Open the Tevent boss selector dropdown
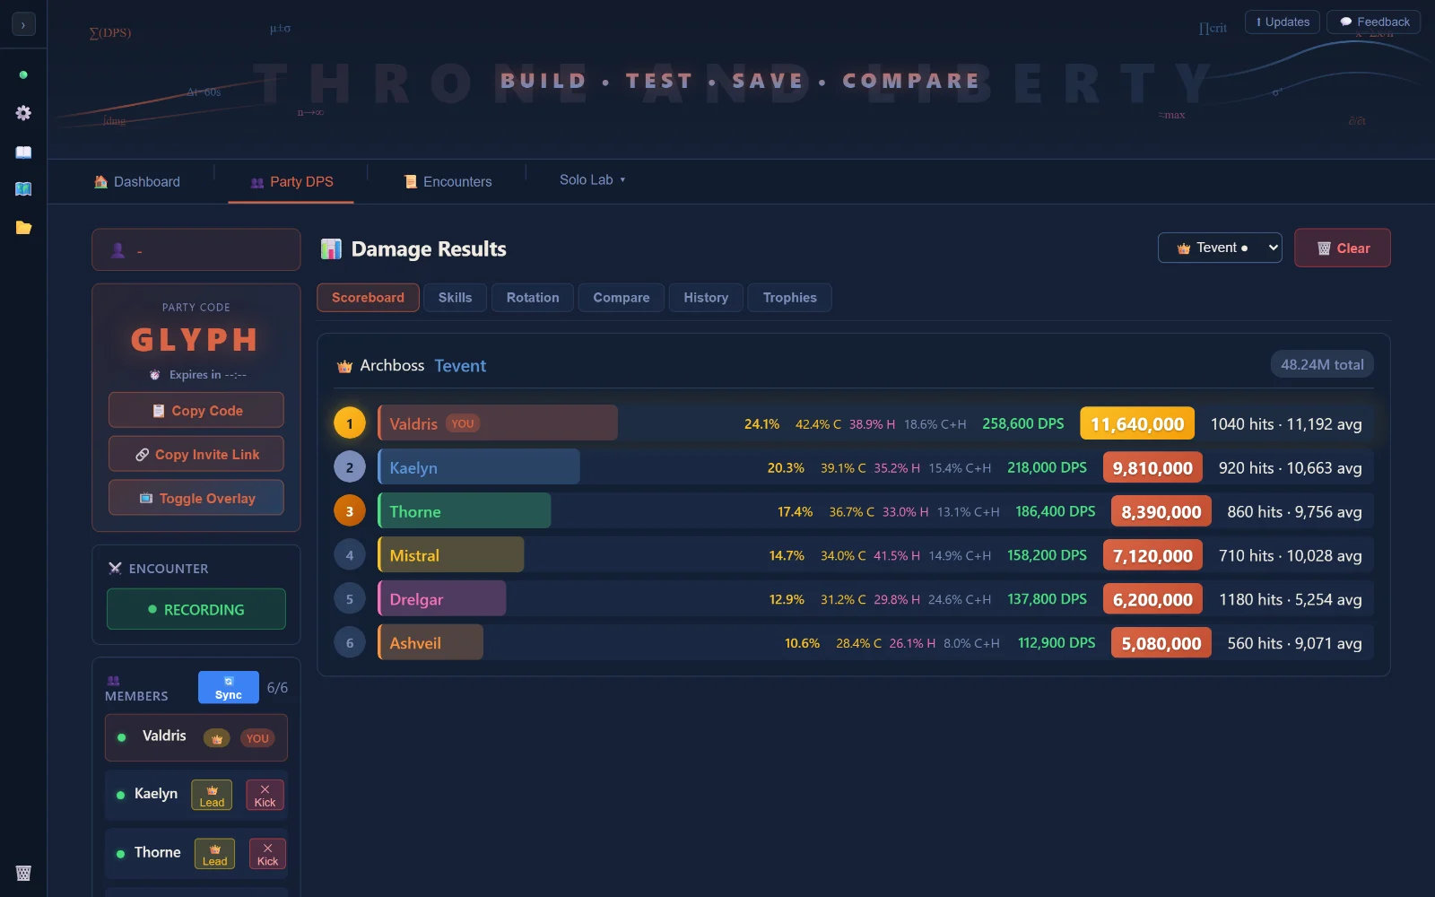 (x=1220, y=248)
